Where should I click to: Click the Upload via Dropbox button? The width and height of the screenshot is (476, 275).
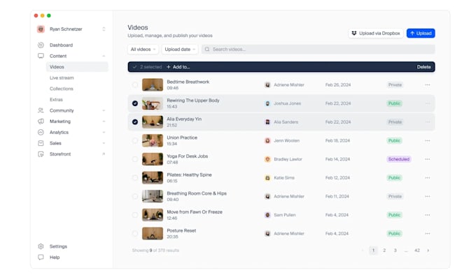click(376, 34)
